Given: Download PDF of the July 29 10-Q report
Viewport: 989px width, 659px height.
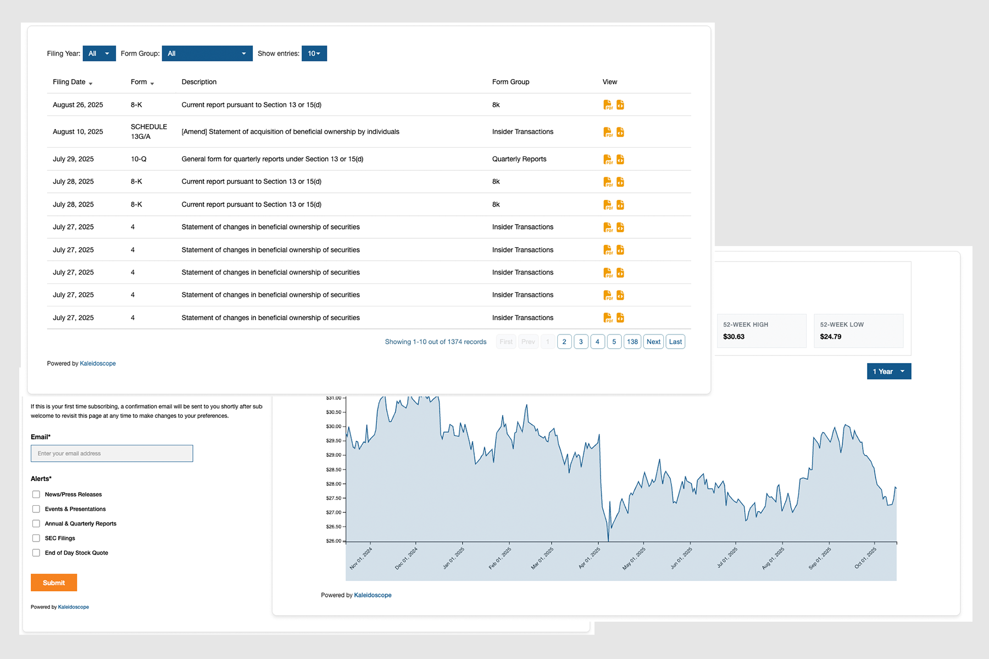Looking at the screenshot, I should pyautogui.click(x=608, y=159).
